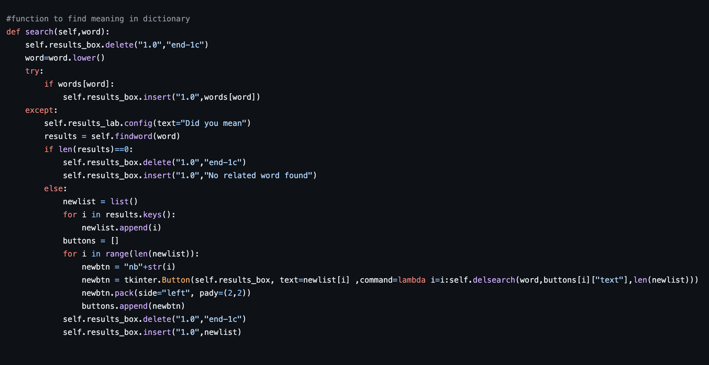Click the comment line about dictionary meaning

98,19
